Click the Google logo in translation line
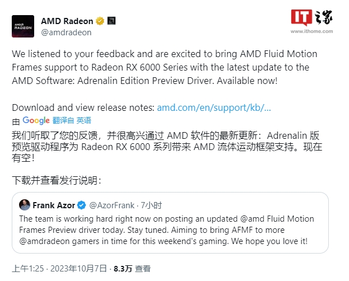The image size is (349, 281). tap(36, 120)
